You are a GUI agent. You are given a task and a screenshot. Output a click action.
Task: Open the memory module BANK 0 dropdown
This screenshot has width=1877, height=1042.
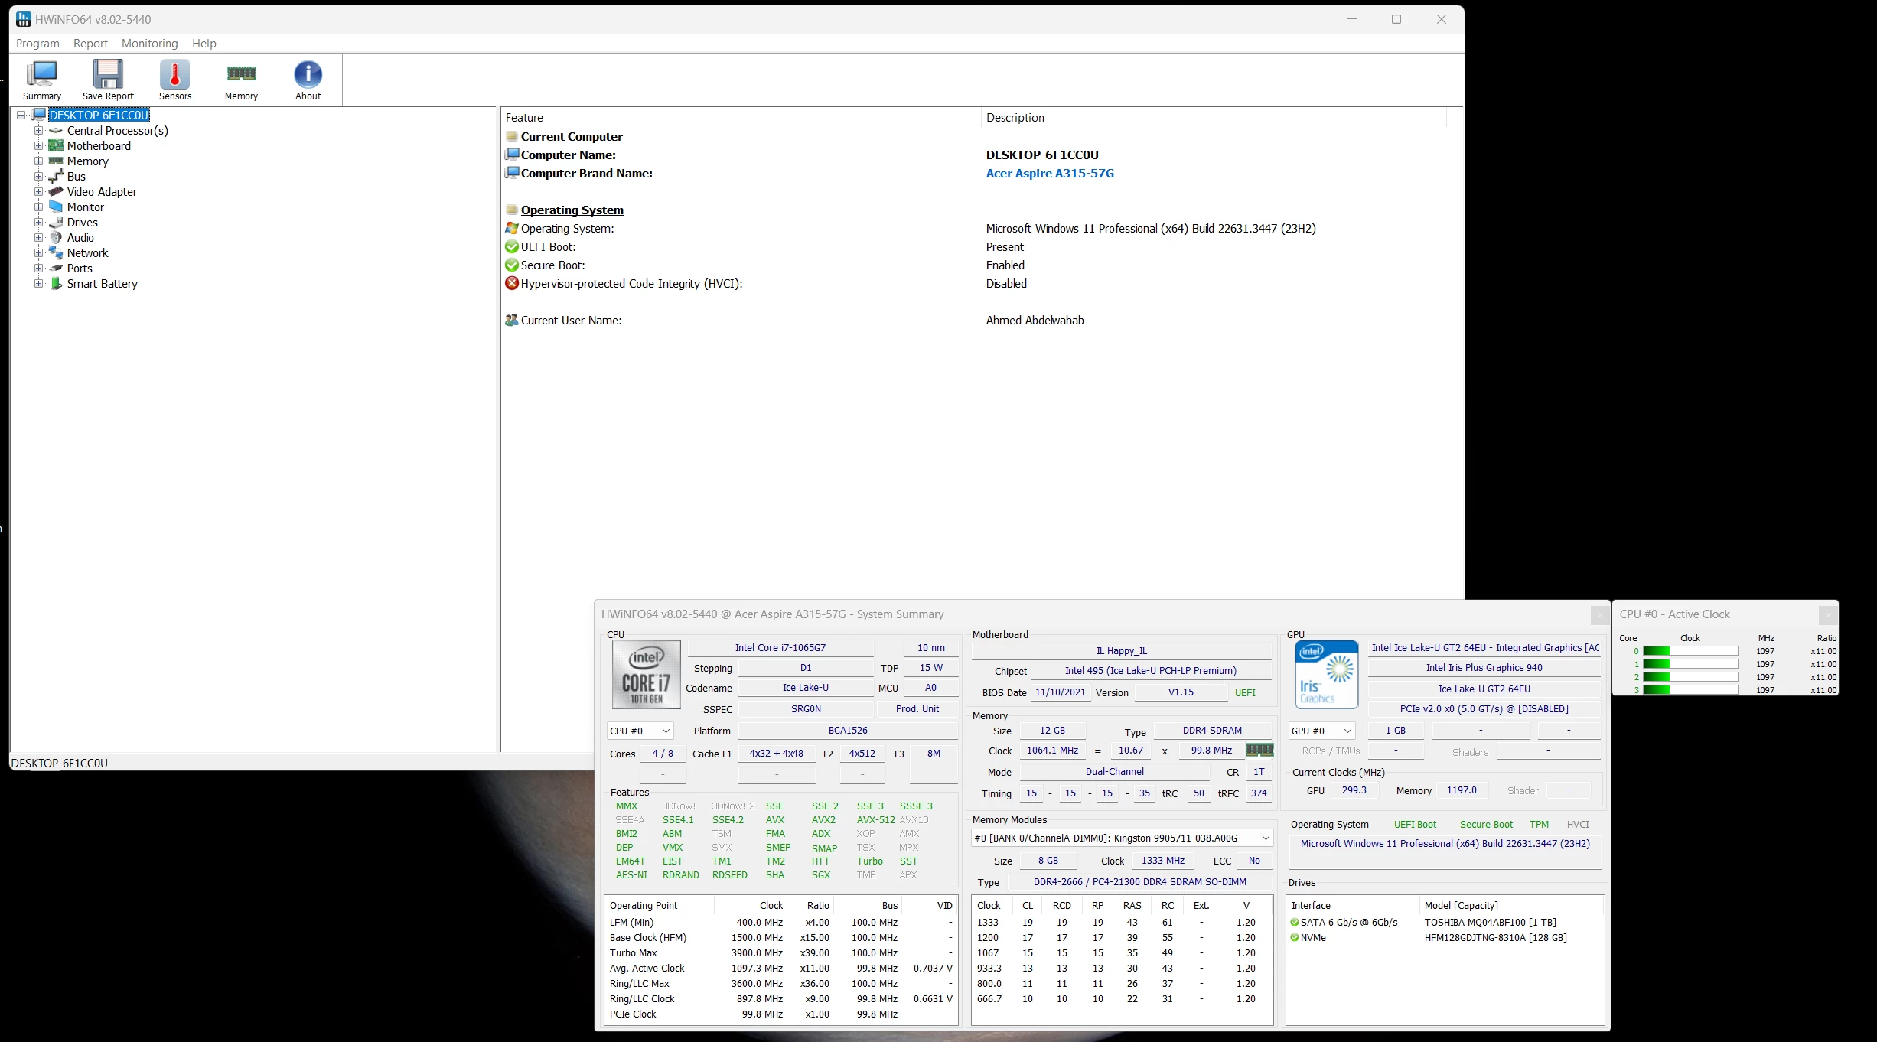pos(1122,838)
